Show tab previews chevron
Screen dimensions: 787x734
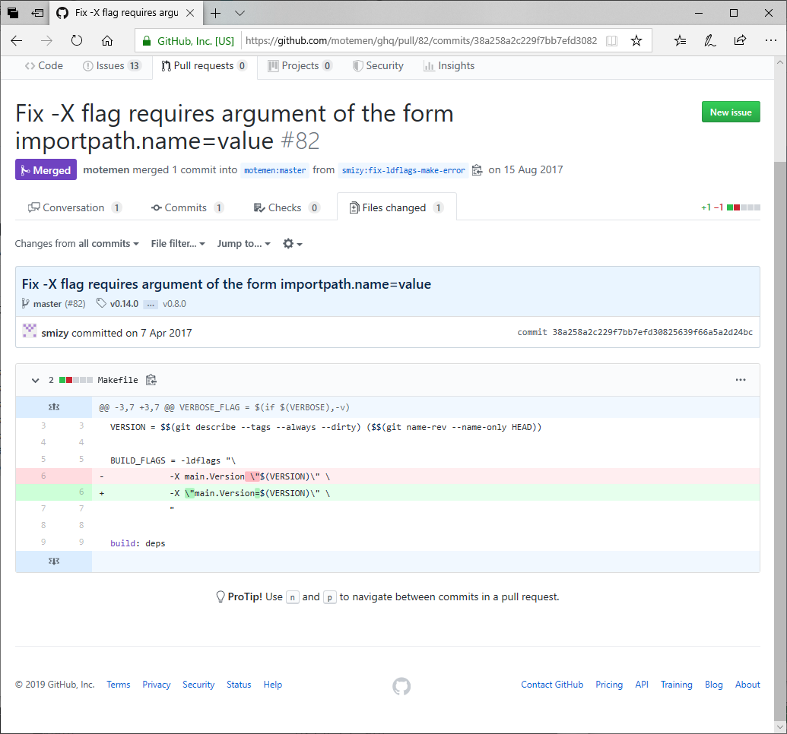[240, 13]
